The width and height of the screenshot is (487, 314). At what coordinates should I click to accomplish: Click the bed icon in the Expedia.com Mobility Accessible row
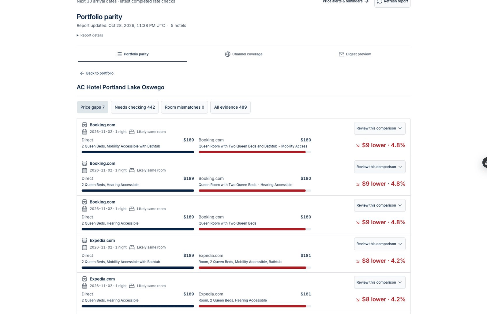(x=132, y=247)
